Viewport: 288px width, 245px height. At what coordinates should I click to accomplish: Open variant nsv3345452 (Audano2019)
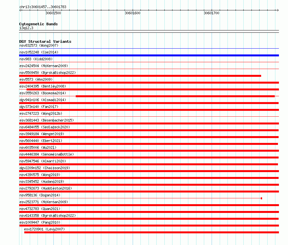click(42, 181)
